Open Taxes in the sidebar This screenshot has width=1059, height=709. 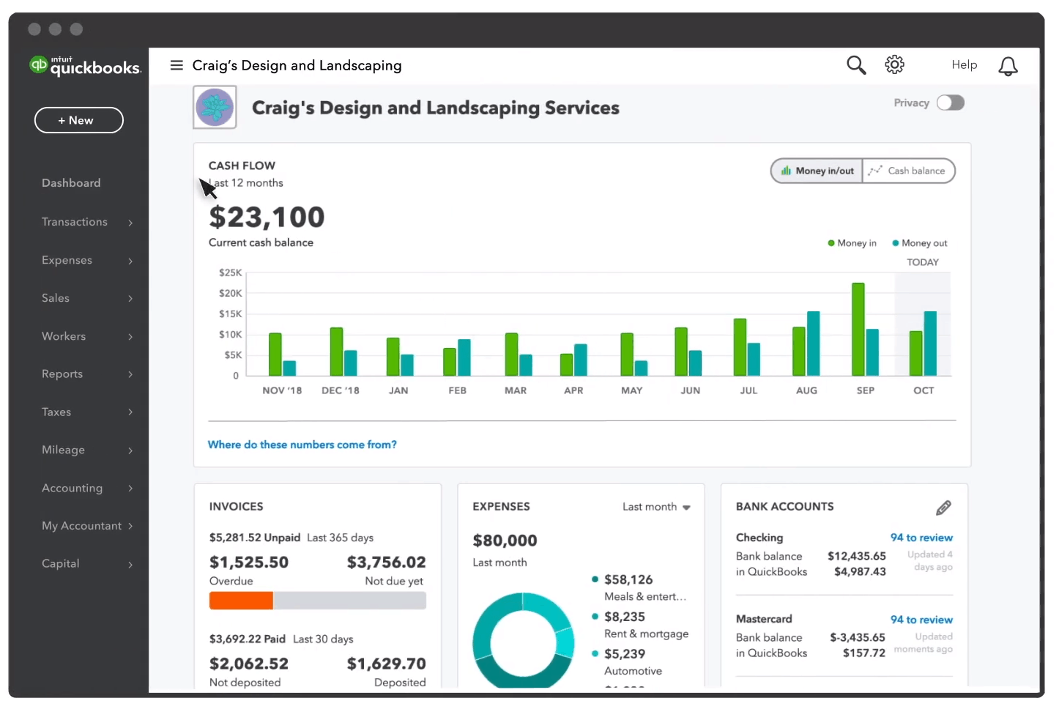click(56, 412)
